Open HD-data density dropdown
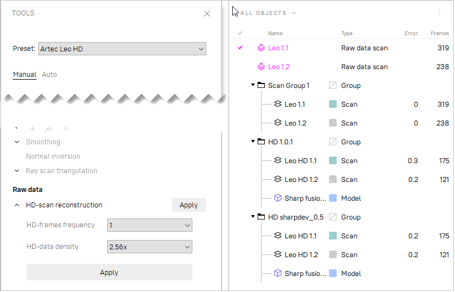 tap(150, 247)
